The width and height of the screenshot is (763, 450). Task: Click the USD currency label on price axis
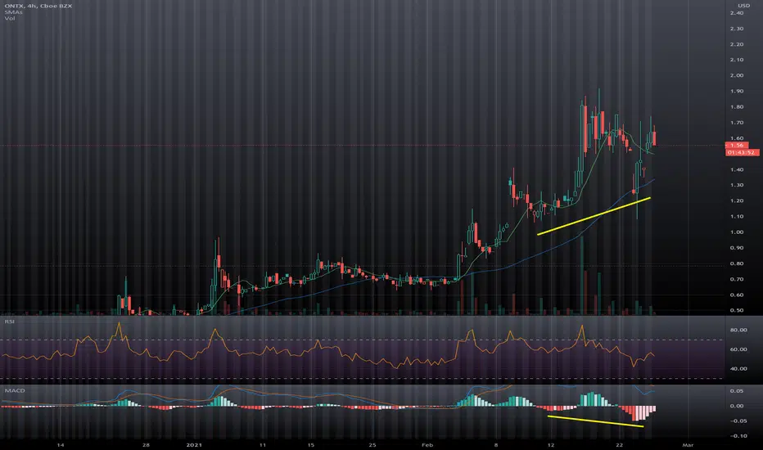pos(743,6)
